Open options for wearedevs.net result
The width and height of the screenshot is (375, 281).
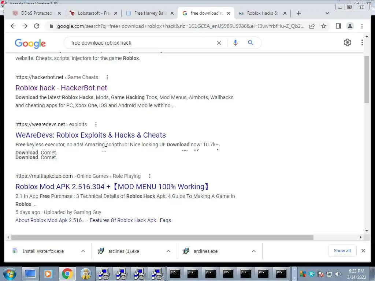(x=96, y=124)
